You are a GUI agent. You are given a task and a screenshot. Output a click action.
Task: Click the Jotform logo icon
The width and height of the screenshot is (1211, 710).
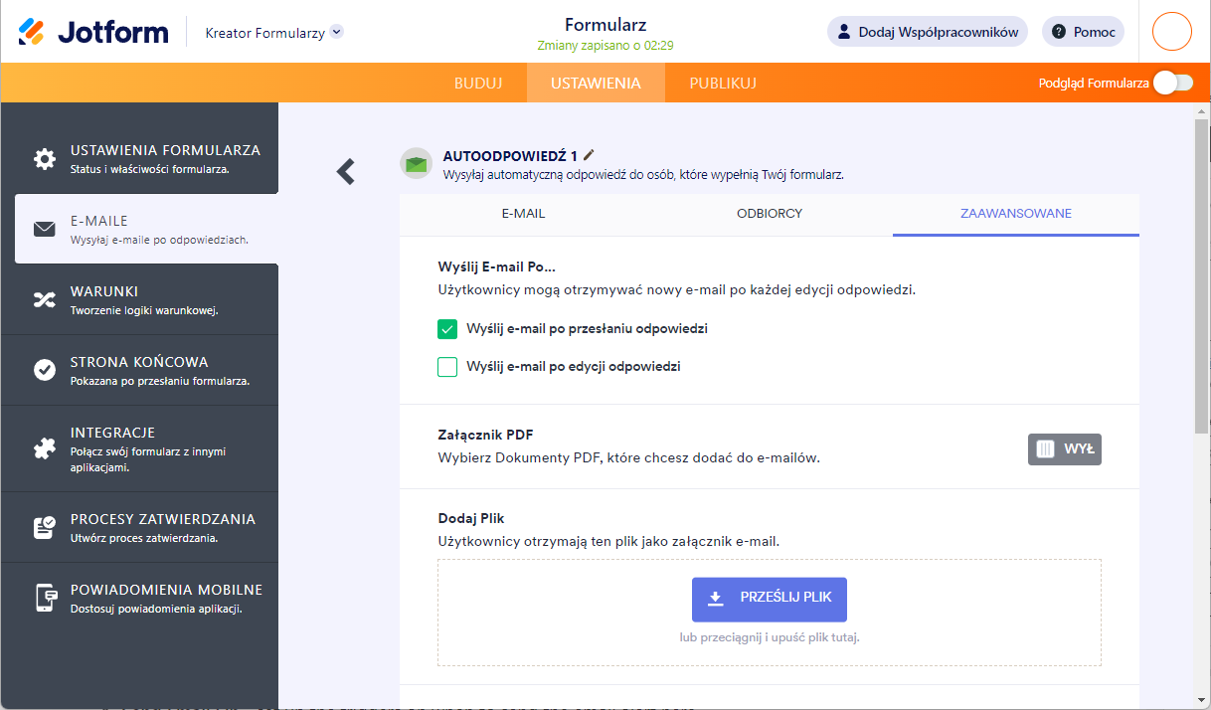tap(32, 32)
